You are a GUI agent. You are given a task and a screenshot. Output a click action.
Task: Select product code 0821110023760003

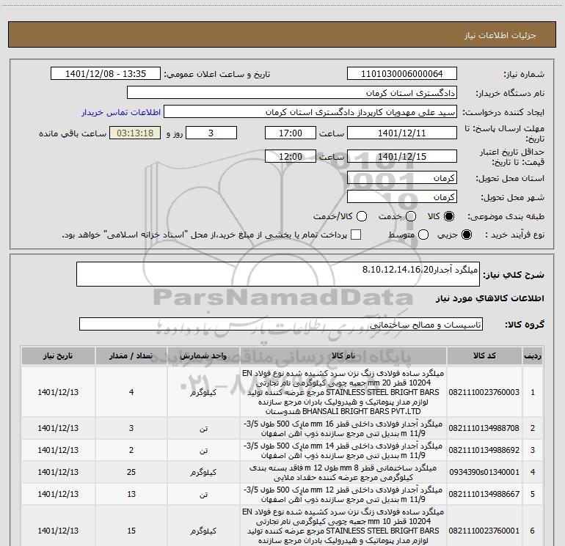[484, 392]
